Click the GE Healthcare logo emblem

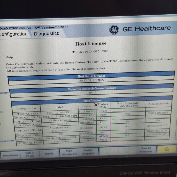point(114,30)
